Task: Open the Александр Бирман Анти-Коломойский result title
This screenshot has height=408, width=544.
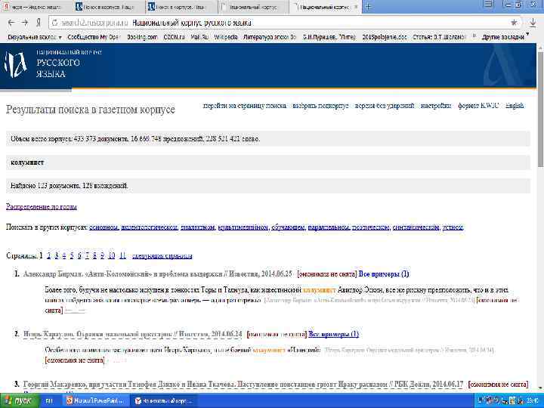Action: 157,274
